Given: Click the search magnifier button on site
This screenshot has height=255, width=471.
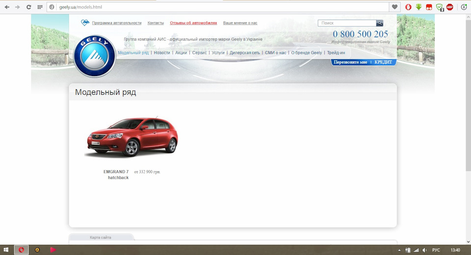Looking at the screenshot, I should coord(380,23).
